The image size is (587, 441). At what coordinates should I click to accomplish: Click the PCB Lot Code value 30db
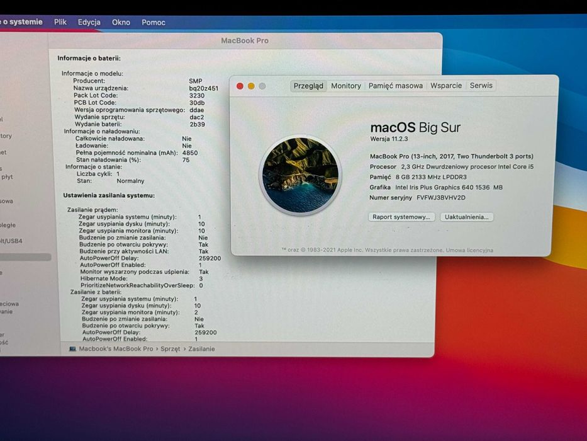(197, 103)
